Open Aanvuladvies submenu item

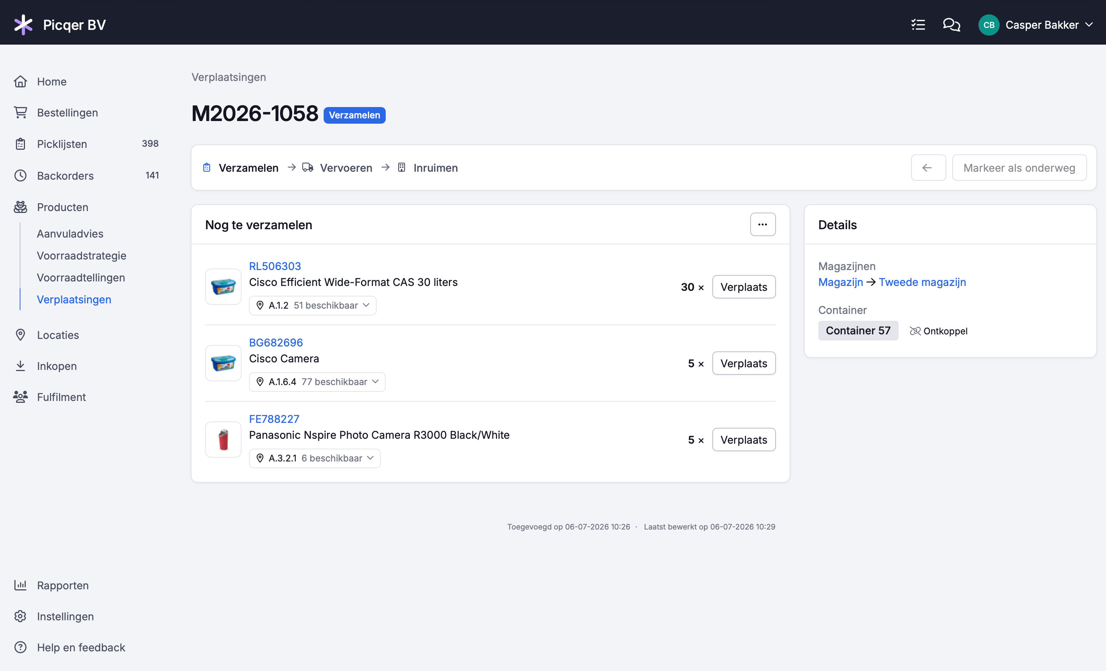click(x=70, y=234)
